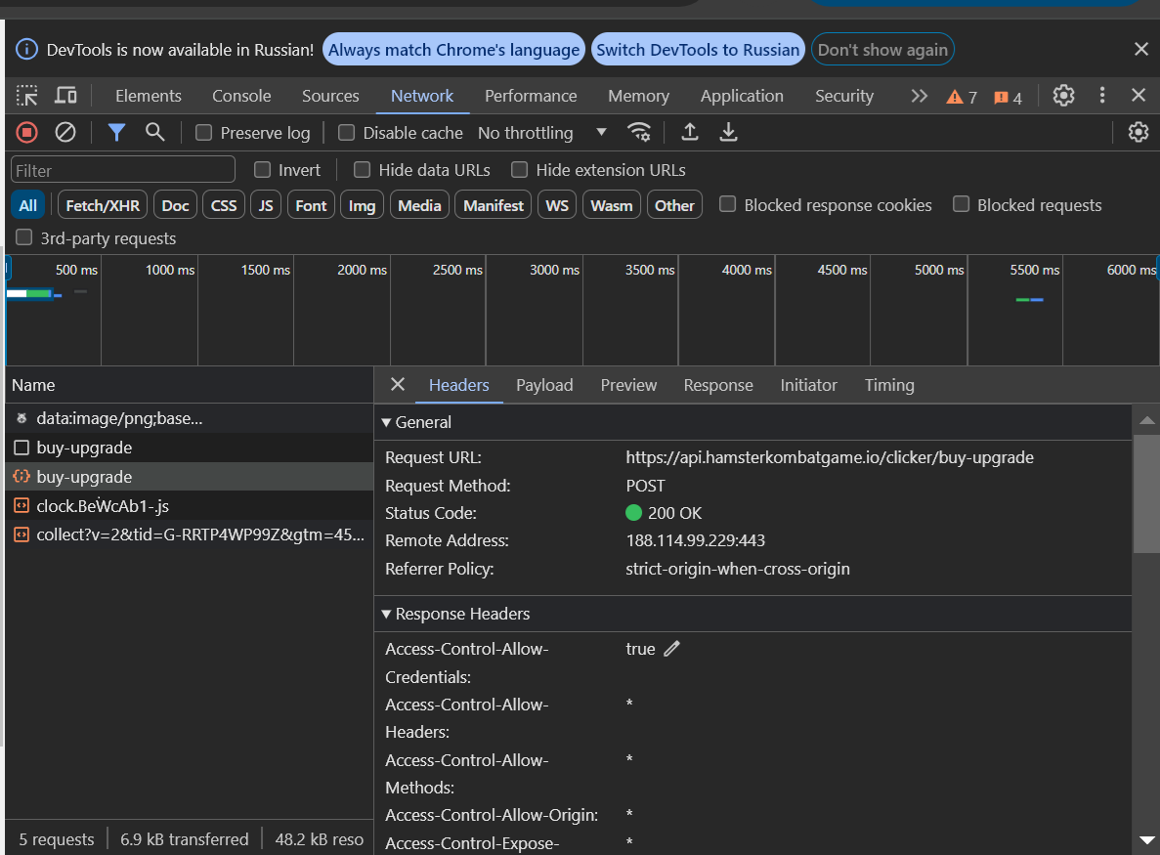This screenshot has height=855, width=1160.
Task: Close the request details pane
Action: pyautogui.click(x=398, y=385)
